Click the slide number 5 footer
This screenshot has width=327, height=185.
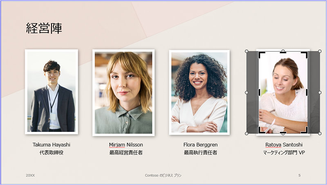click(300, 176)
